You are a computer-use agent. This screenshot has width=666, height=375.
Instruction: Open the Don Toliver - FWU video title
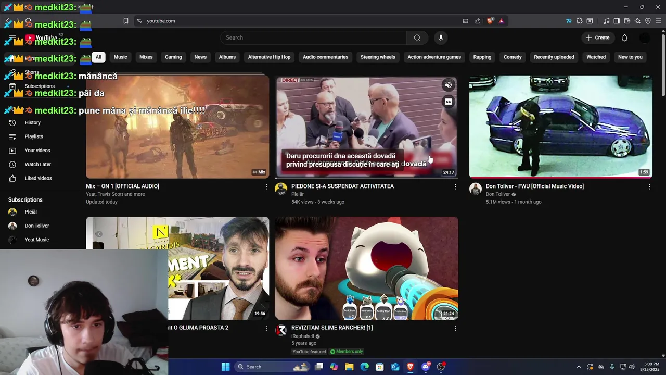click(x=534, y=186)
